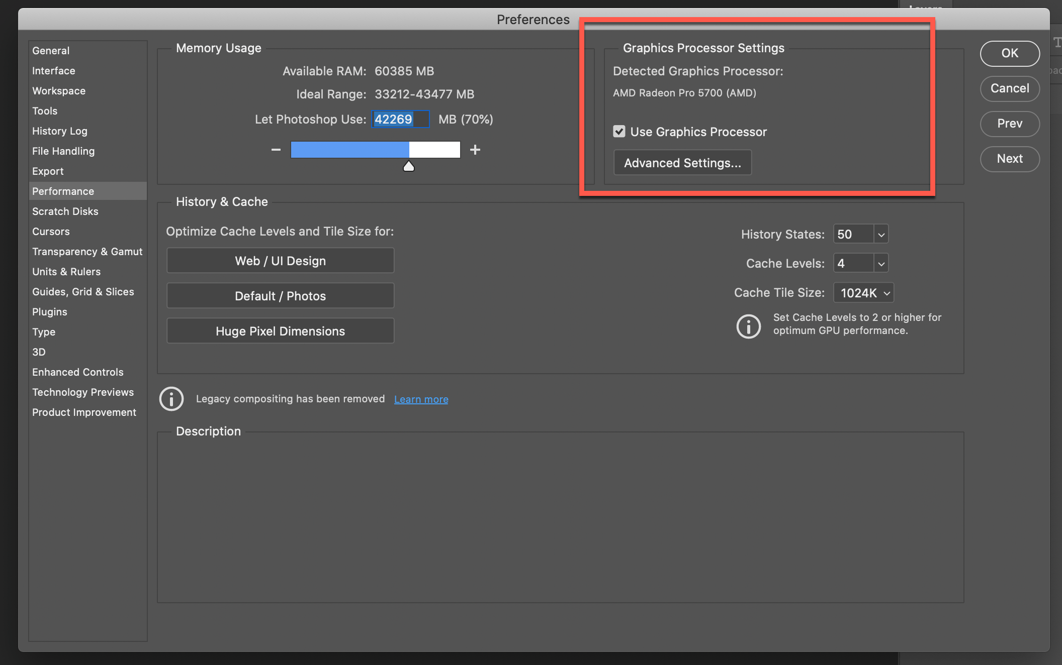Click the info icon near the GPU performance tip

click(x=748, y=326)
